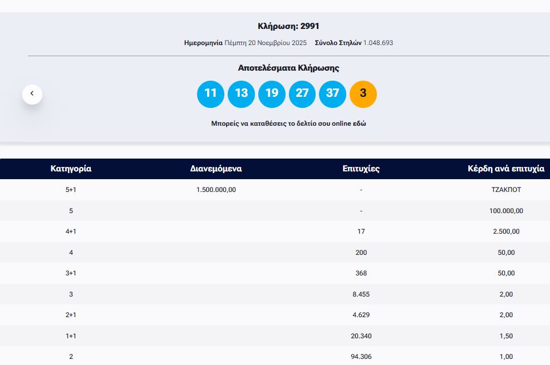Click the 5+1 category cell
Image resolution: width=550 pixels, height=365 pixels.
click(71, 190)
